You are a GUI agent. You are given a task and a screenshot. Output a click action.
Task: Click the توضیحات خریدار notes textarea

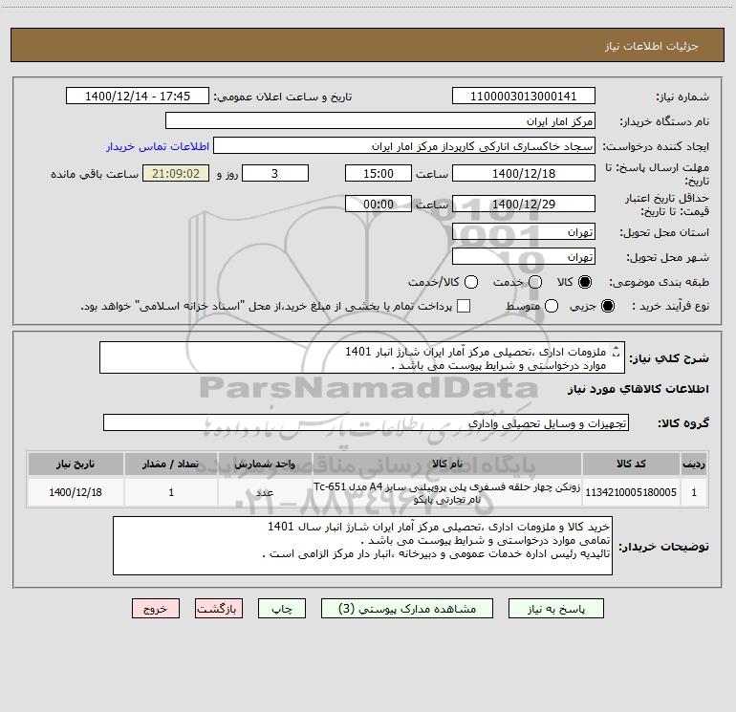pos(362,546)
